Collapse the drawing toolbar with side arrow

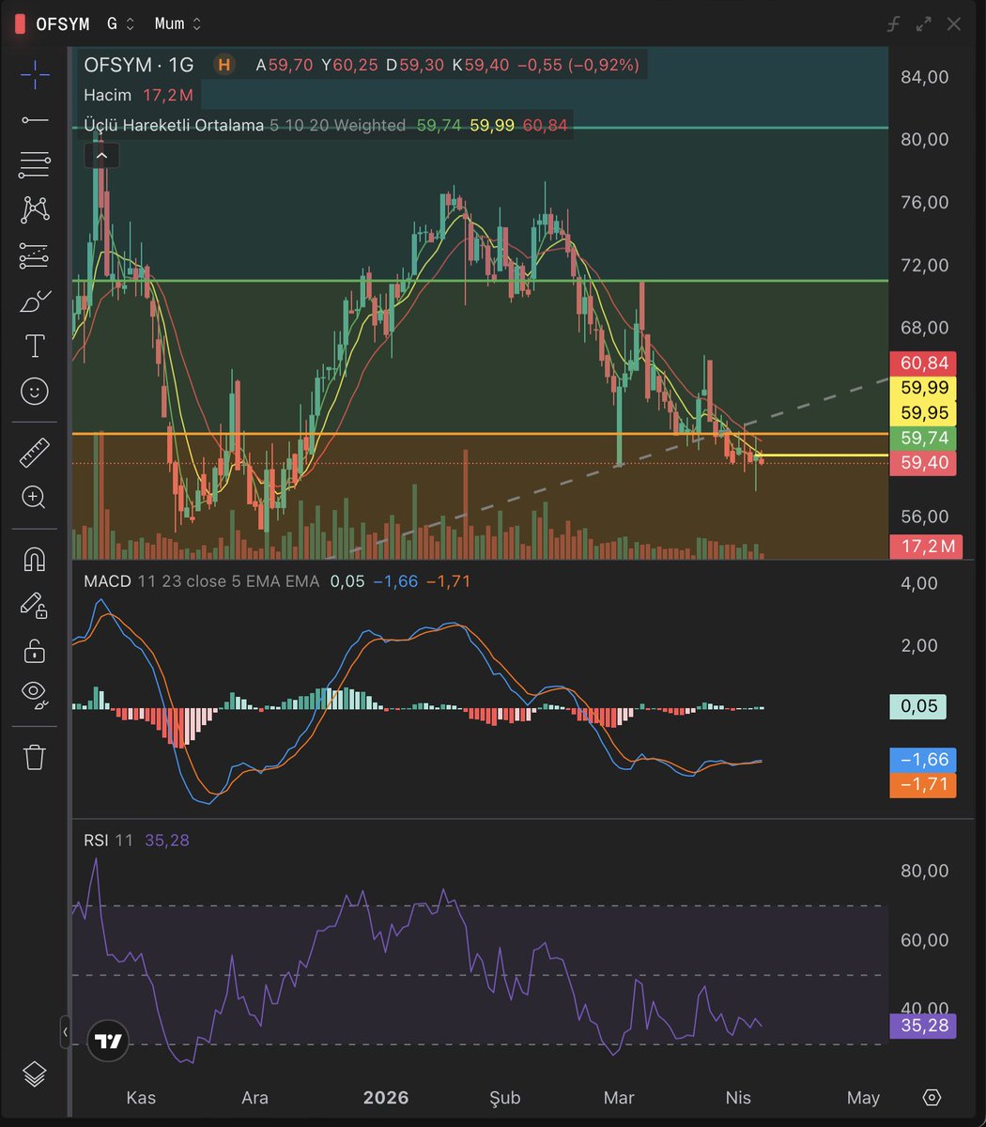click(65, 1032)
